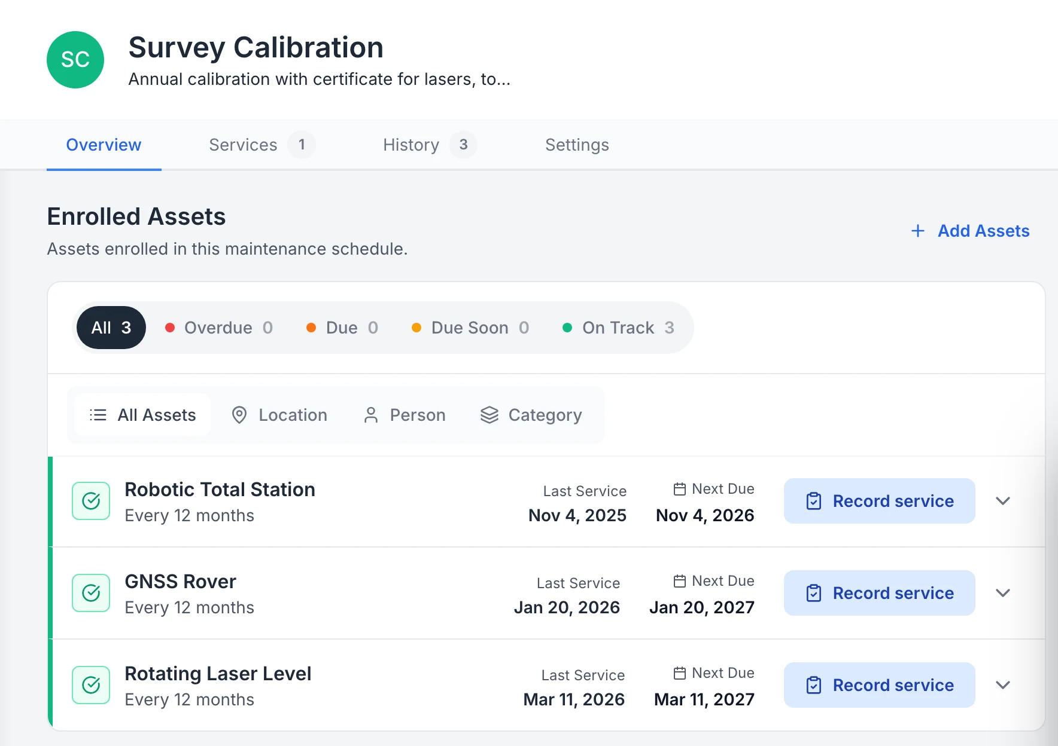The width and height of the screenshot is (1058, 746).
Task: Group the list by All Assets
Action: point(142,415)
